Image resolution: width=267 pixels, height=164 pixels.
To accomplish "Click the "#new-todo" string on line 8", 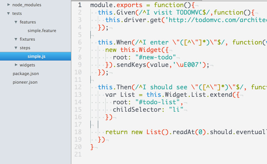I will 156,57.
